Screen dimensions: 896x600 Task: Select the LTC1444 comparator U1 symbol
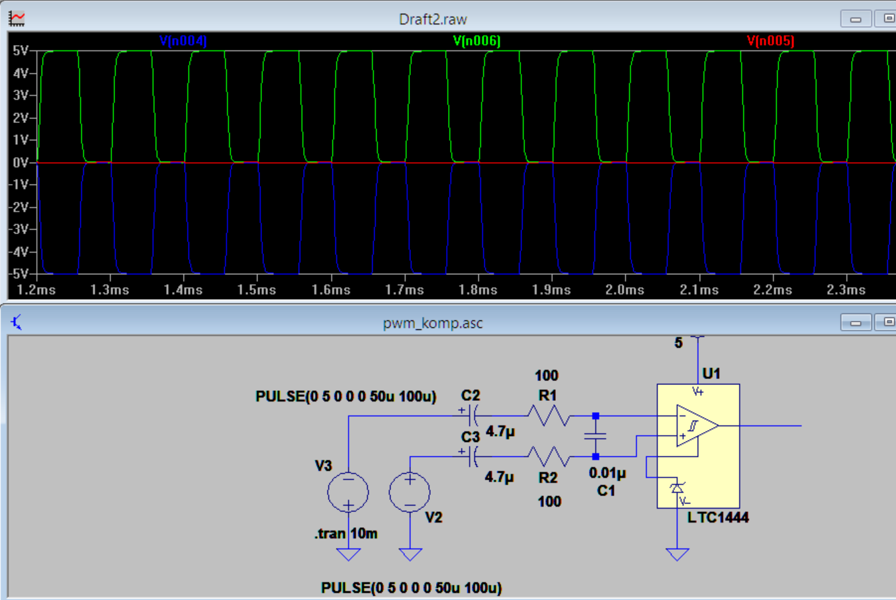[698, 446]
